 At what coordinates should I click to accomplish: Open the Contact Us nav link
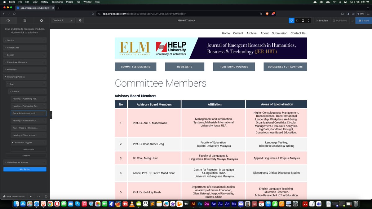click(x=298, y=33)
